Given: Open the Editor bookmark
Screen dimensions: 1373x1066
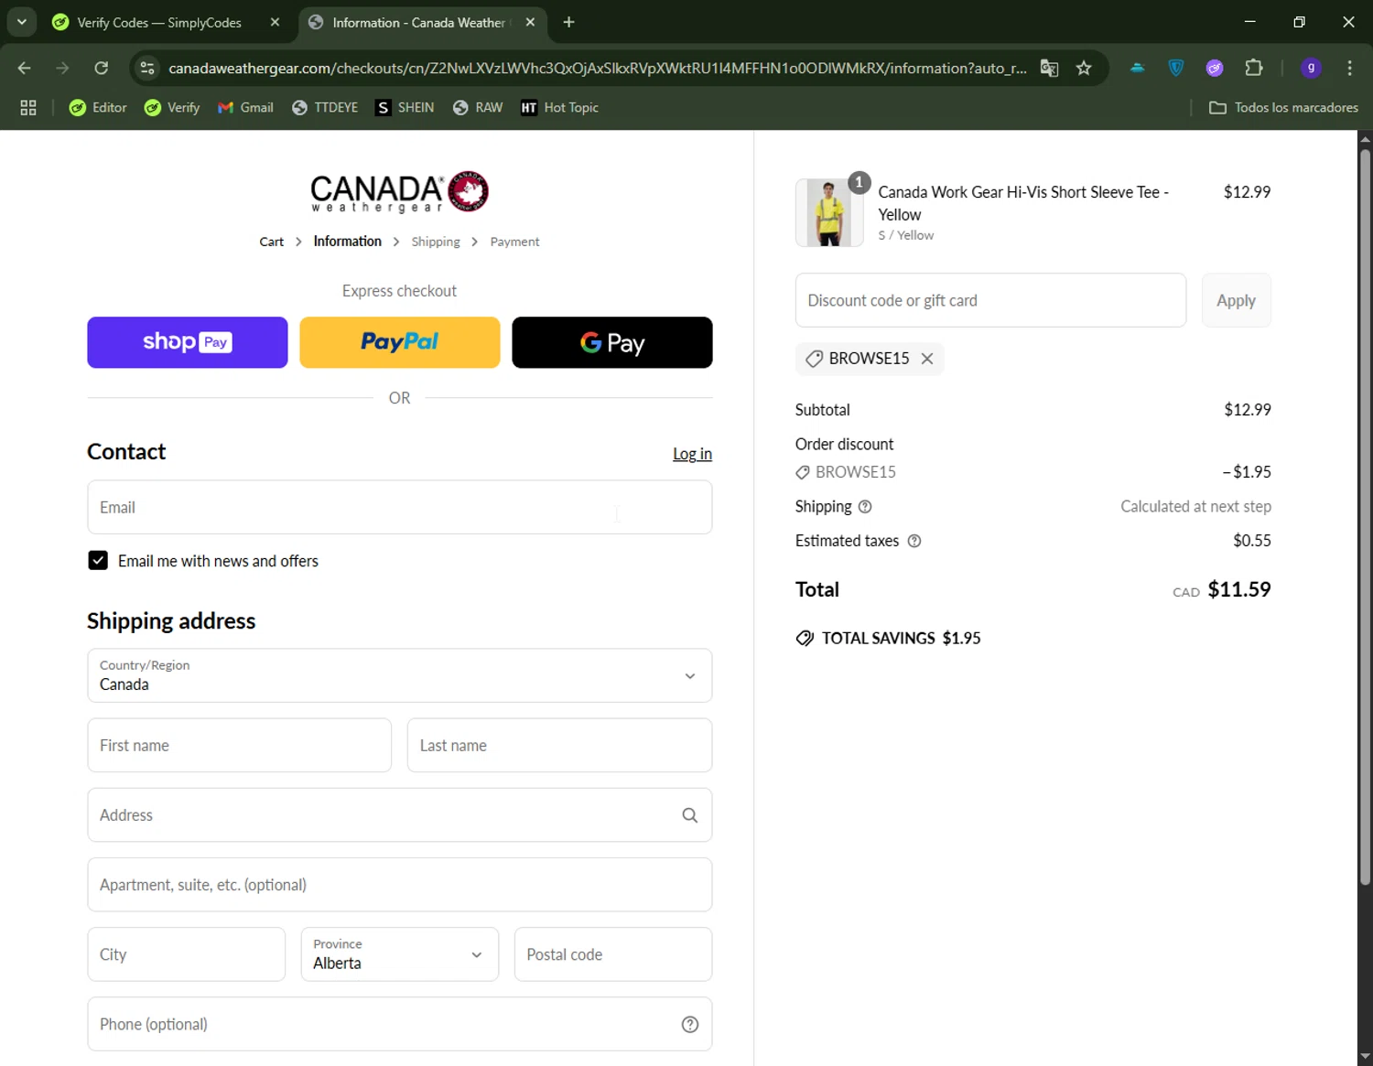Looking at the screenshot, I should (98, 107).
